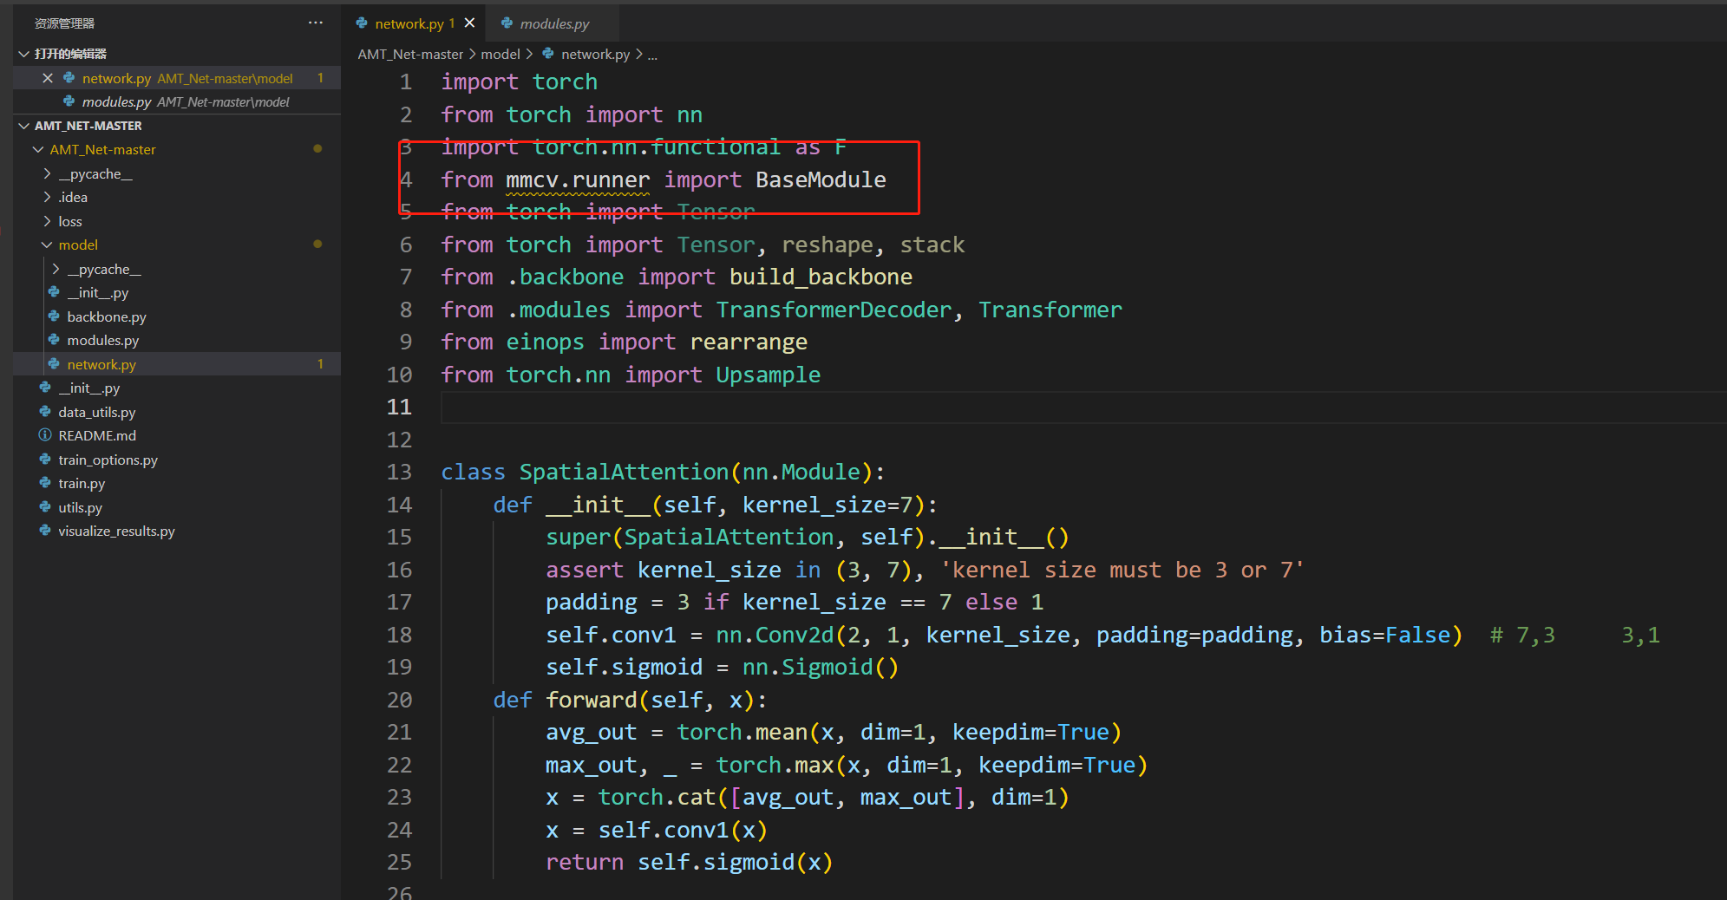
Task: Click the Python icon on the network.py tab
Action: [x=361, y=23]
